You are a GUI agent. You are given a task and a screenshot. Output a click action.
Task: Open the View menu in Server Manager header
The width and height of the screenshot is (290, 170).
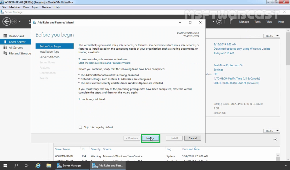click(269, 22)
